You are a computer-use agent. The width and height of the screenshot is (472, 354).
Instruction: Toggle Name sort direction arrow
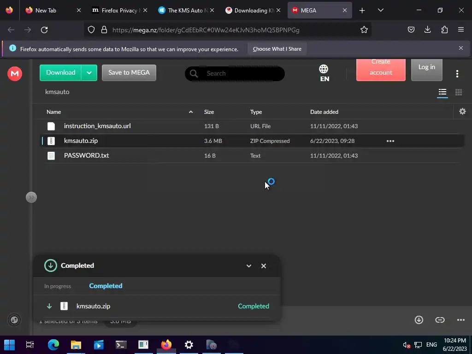191,112
